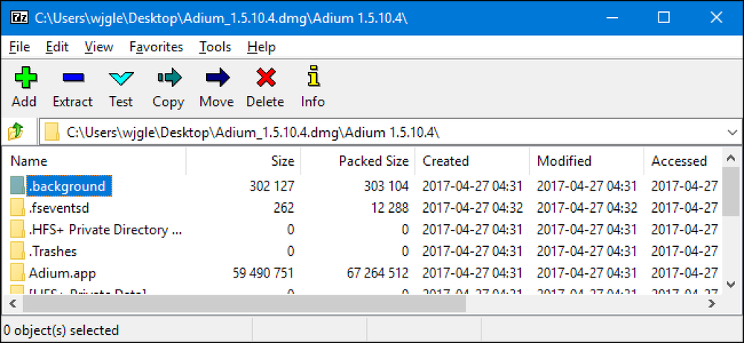The width and height of the screenshot is (744, 343).
Task: Click the Copy arrow icon
Action: pos(169,77)
